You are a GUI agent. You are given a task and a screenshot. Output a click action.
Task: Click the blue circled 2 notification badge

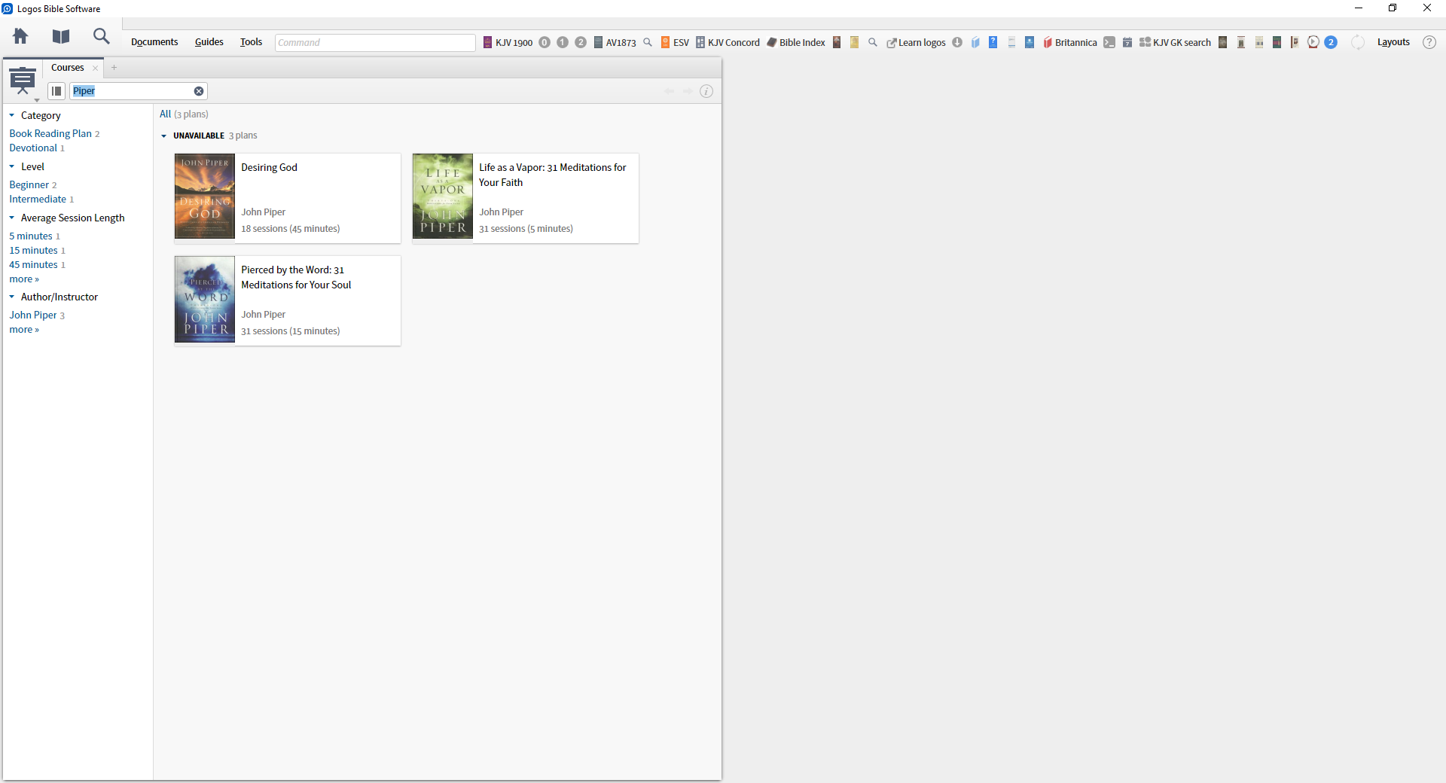pos(1331,42)
